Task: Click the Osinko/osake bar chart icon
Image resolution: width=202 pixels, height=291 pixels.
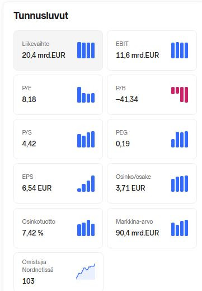Action: click(x=180, y=183)
